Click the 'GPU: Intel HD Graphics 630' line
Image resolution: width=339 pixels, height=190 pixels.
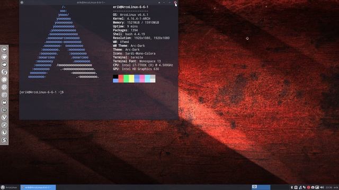(x=136, y=69)
